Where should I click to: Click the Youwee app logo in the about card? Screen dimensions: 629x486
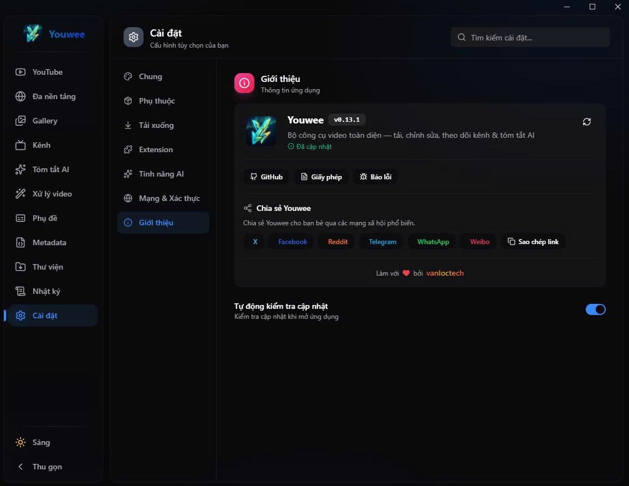coord(261,131)
